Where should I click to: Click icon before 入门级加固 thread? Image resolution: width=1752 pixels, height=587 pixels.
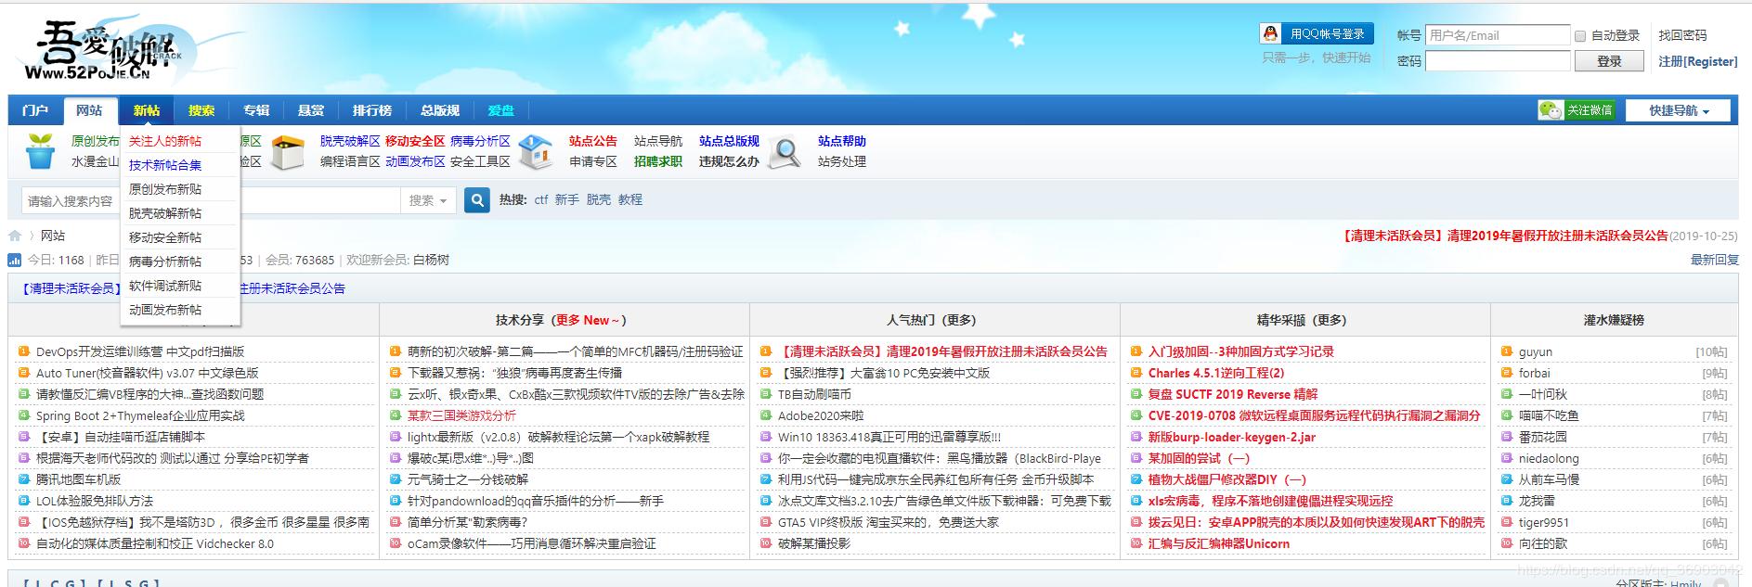[x=1136, y=351]
